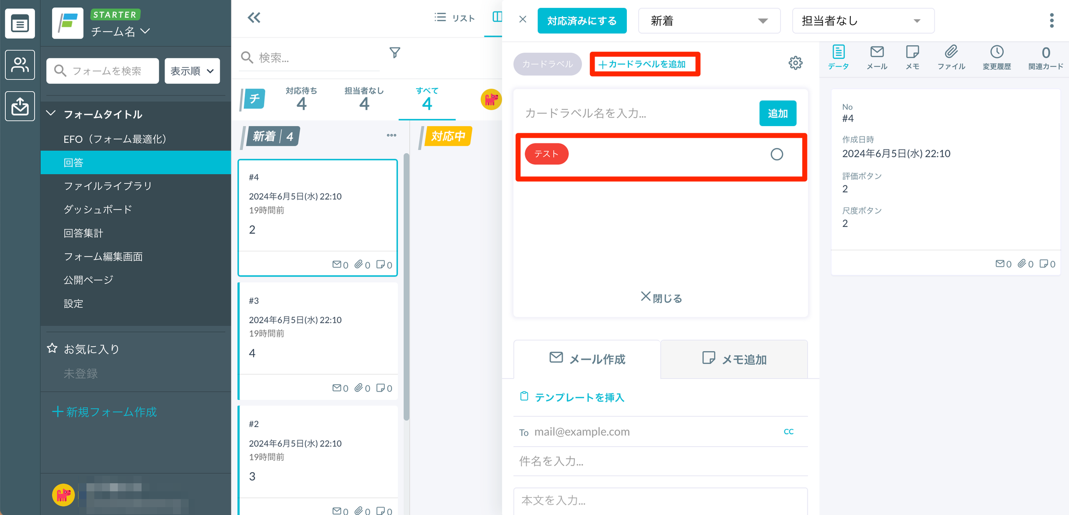Click the attachment count icon on card #3
1069x515 pixels.
click(359, 388)
